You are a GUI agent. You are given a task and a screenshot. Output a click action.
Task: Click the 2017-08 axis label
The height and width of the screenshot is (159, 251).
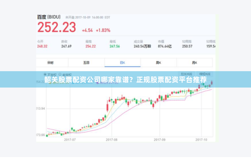(x=112, y=140)
